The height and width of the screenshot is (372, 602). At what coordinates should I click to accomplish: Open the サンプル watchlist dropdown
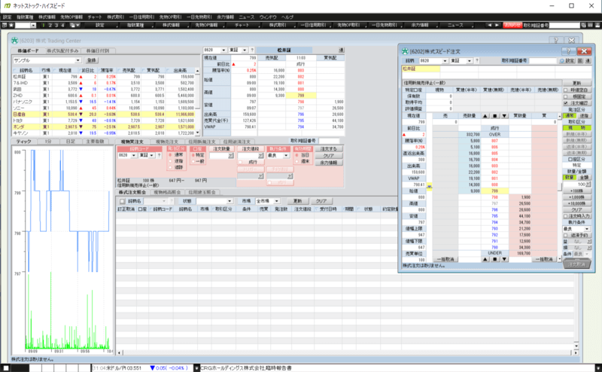point(80,59)
